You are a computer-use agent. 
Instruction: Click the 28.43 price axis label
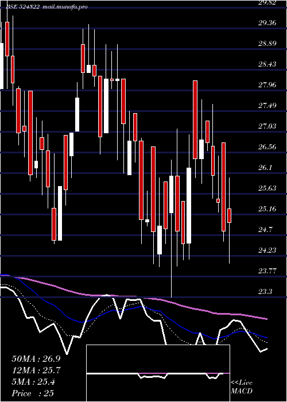[x=267, y=64]
